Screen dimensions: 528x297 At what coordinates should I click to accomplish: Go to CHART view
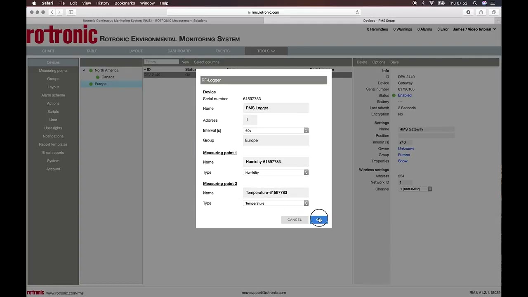[x=48, y=51]
